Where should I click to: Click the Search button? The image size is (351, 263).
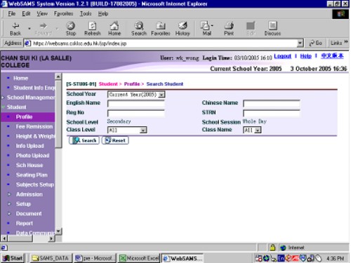click(x=84, y=140)
